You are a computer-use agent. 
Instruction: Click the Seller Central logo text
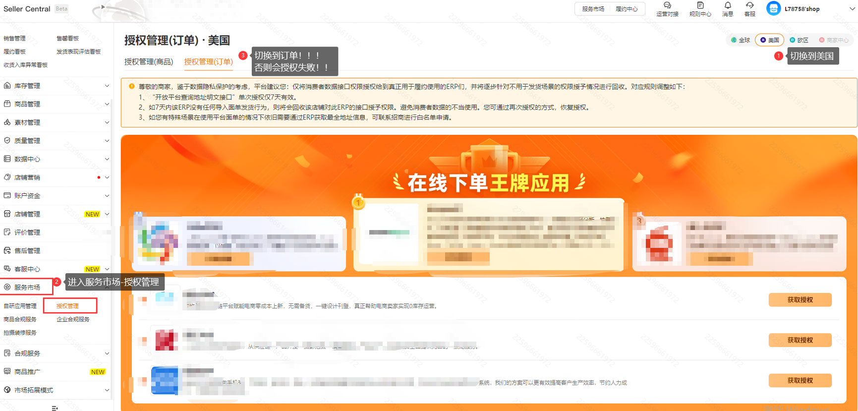point(27,9)
